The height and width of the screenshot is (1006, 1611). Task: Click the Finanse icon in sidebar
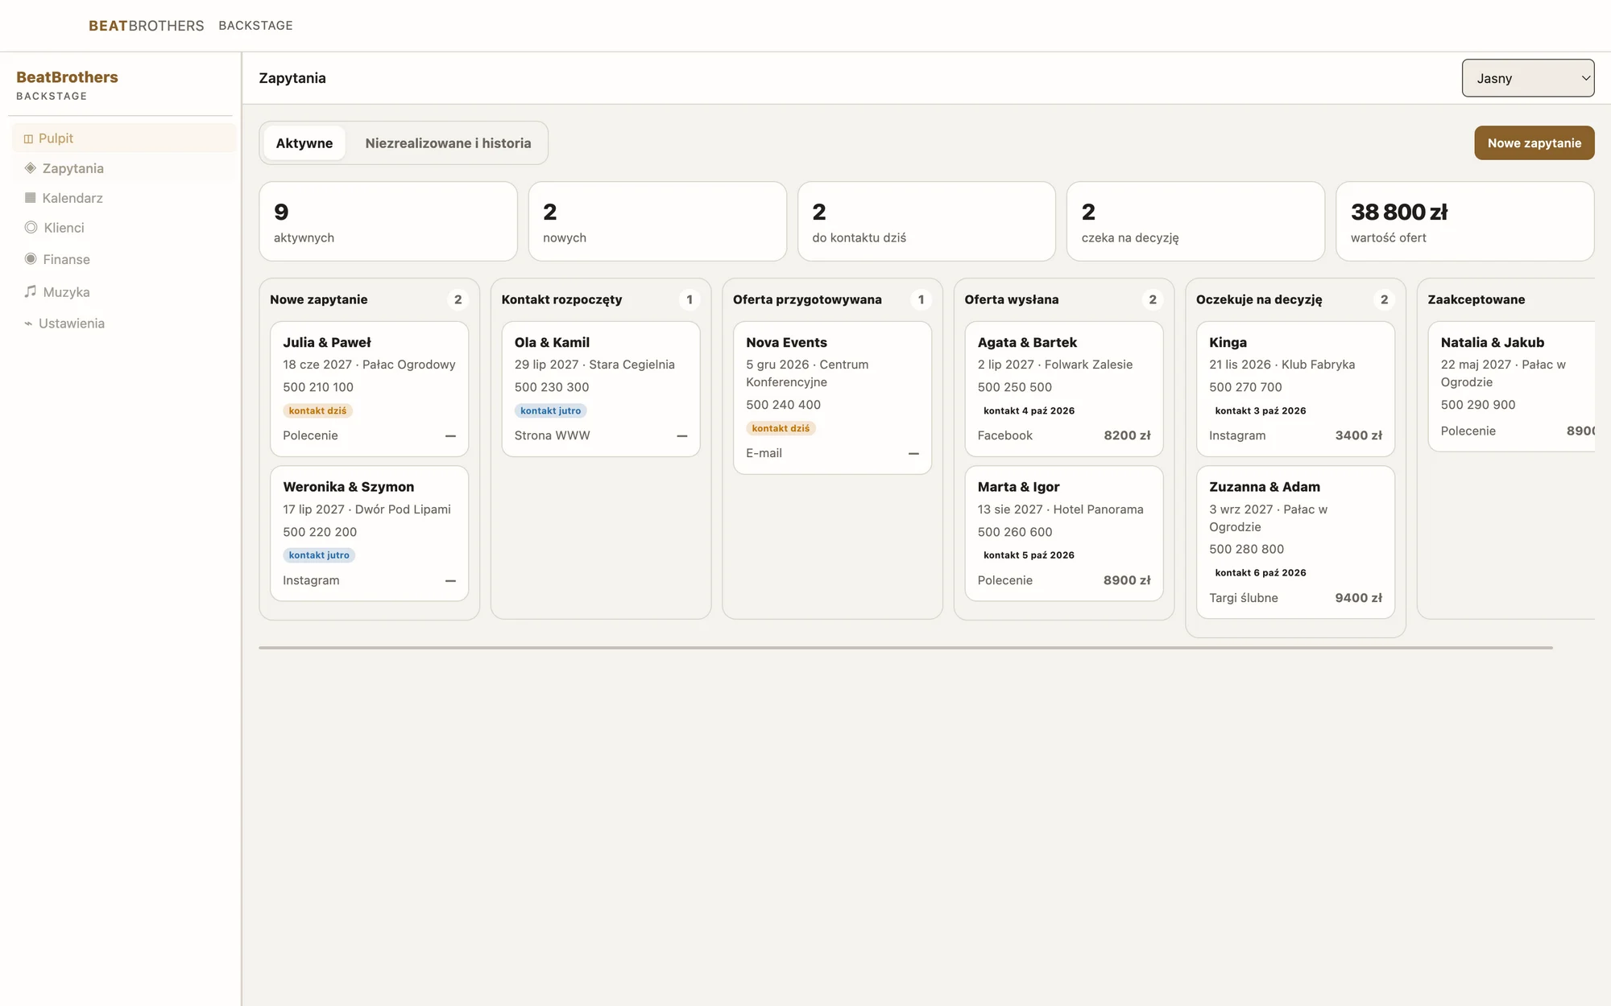(31, 259)
